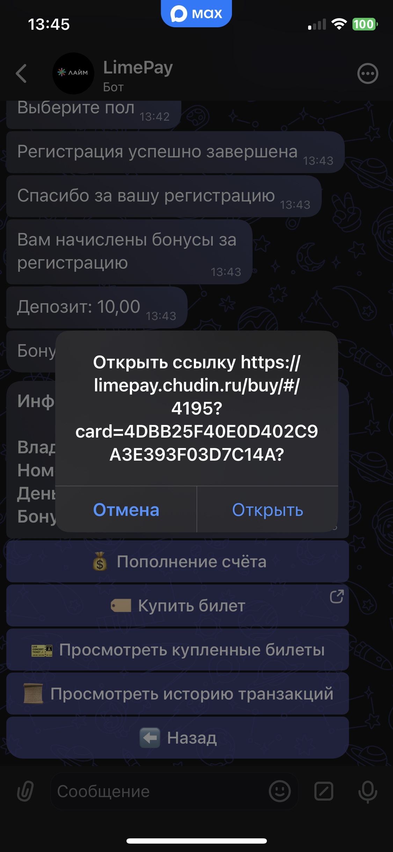Image resolution: width=393 pixels, height=852 pixels.
Task: Confirm the link with Открыть
Action: pos(268,510)
